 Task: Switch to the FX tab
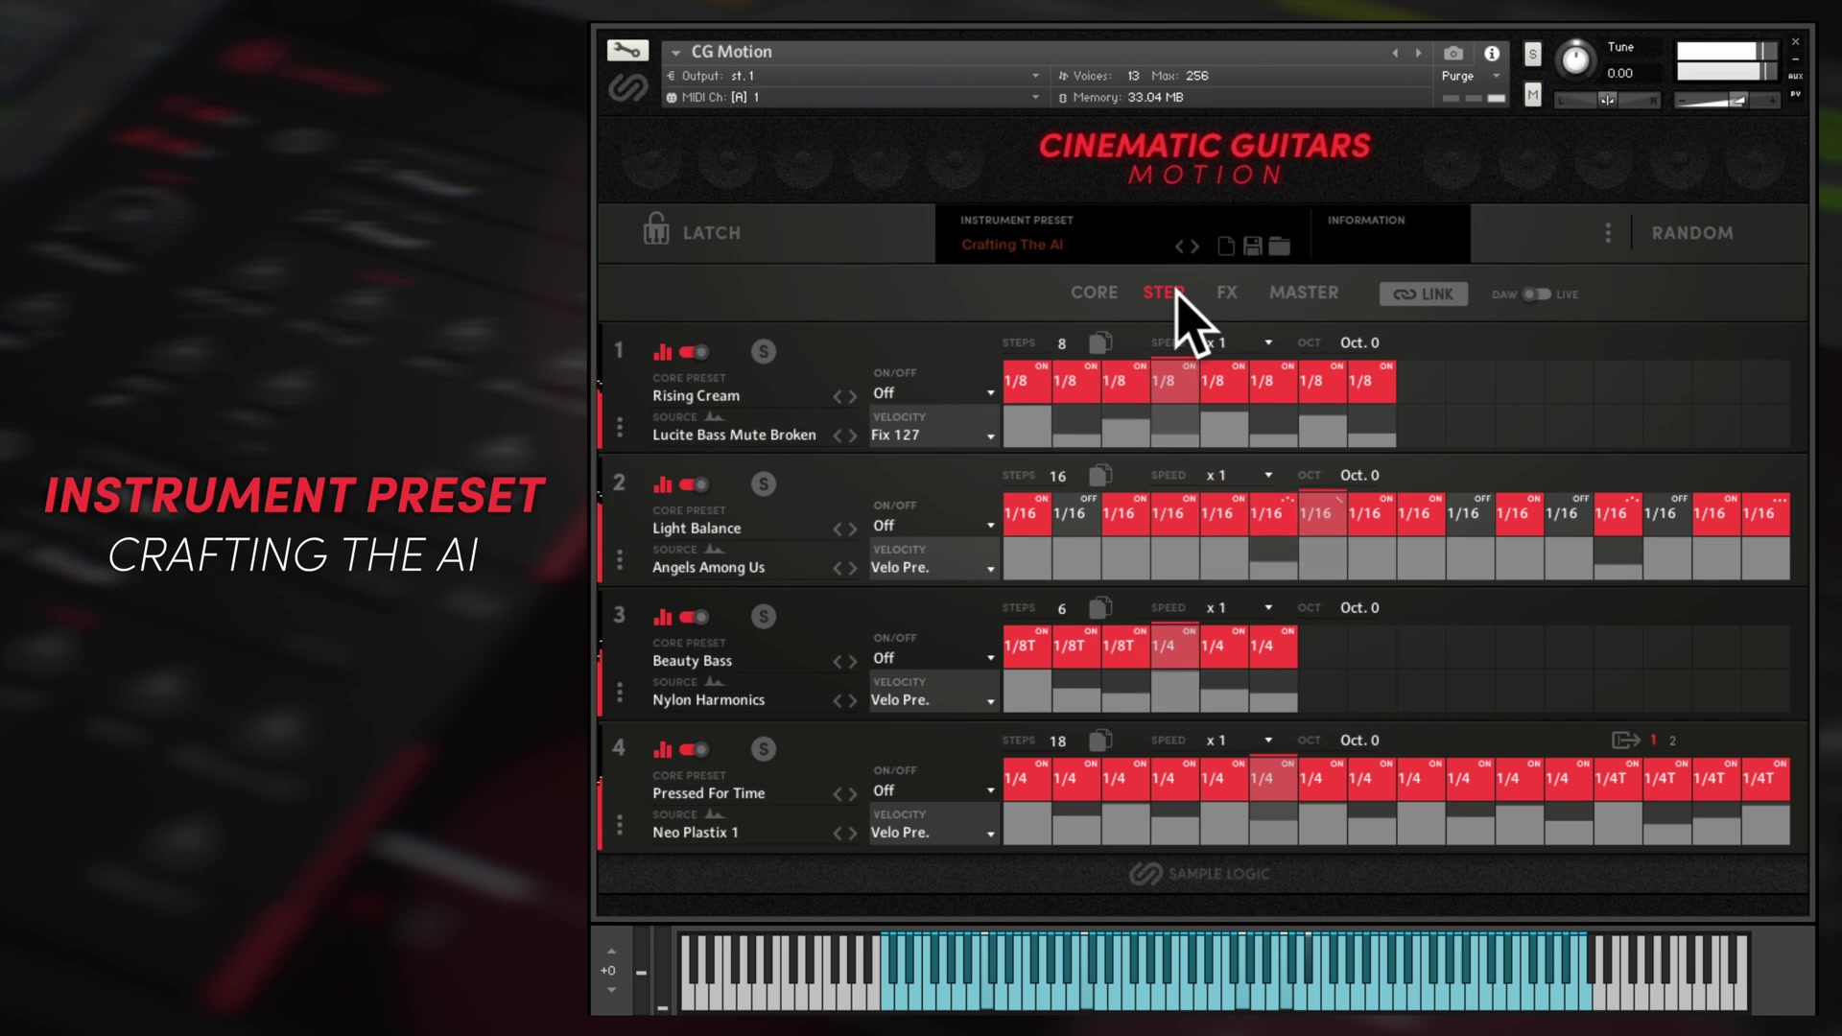point(1226,293)
